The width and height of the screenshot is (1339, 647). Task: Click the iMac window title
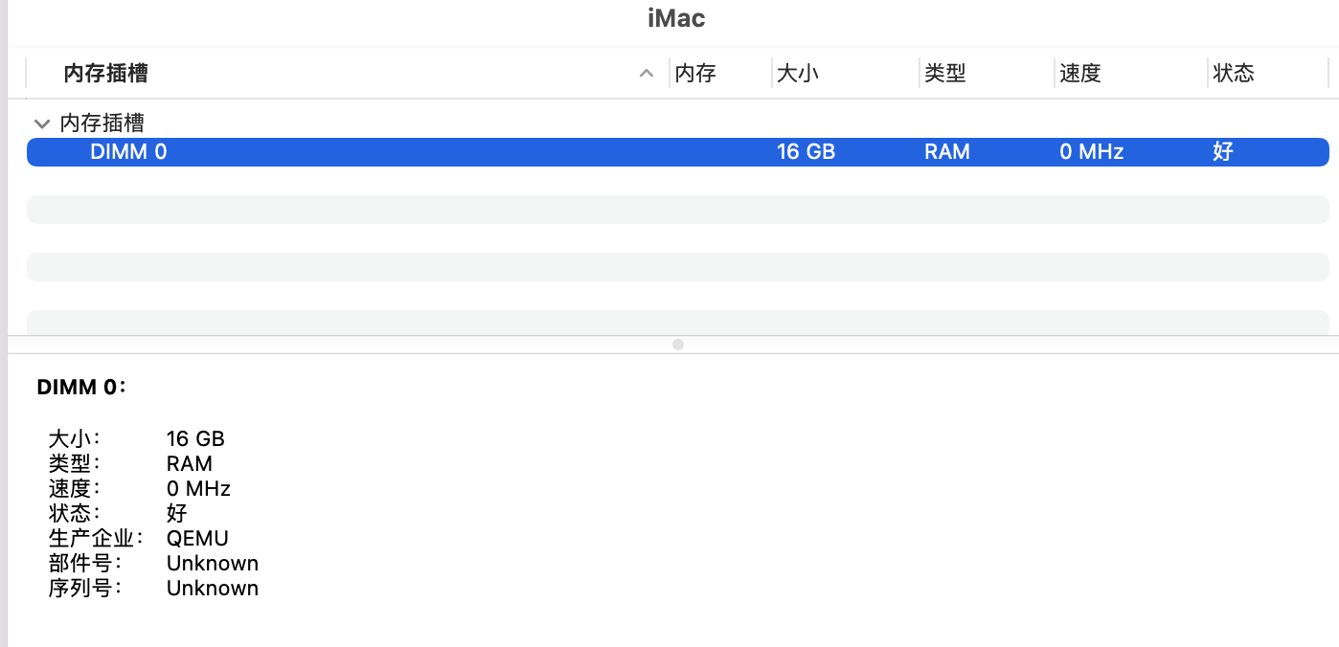[676, 18]
